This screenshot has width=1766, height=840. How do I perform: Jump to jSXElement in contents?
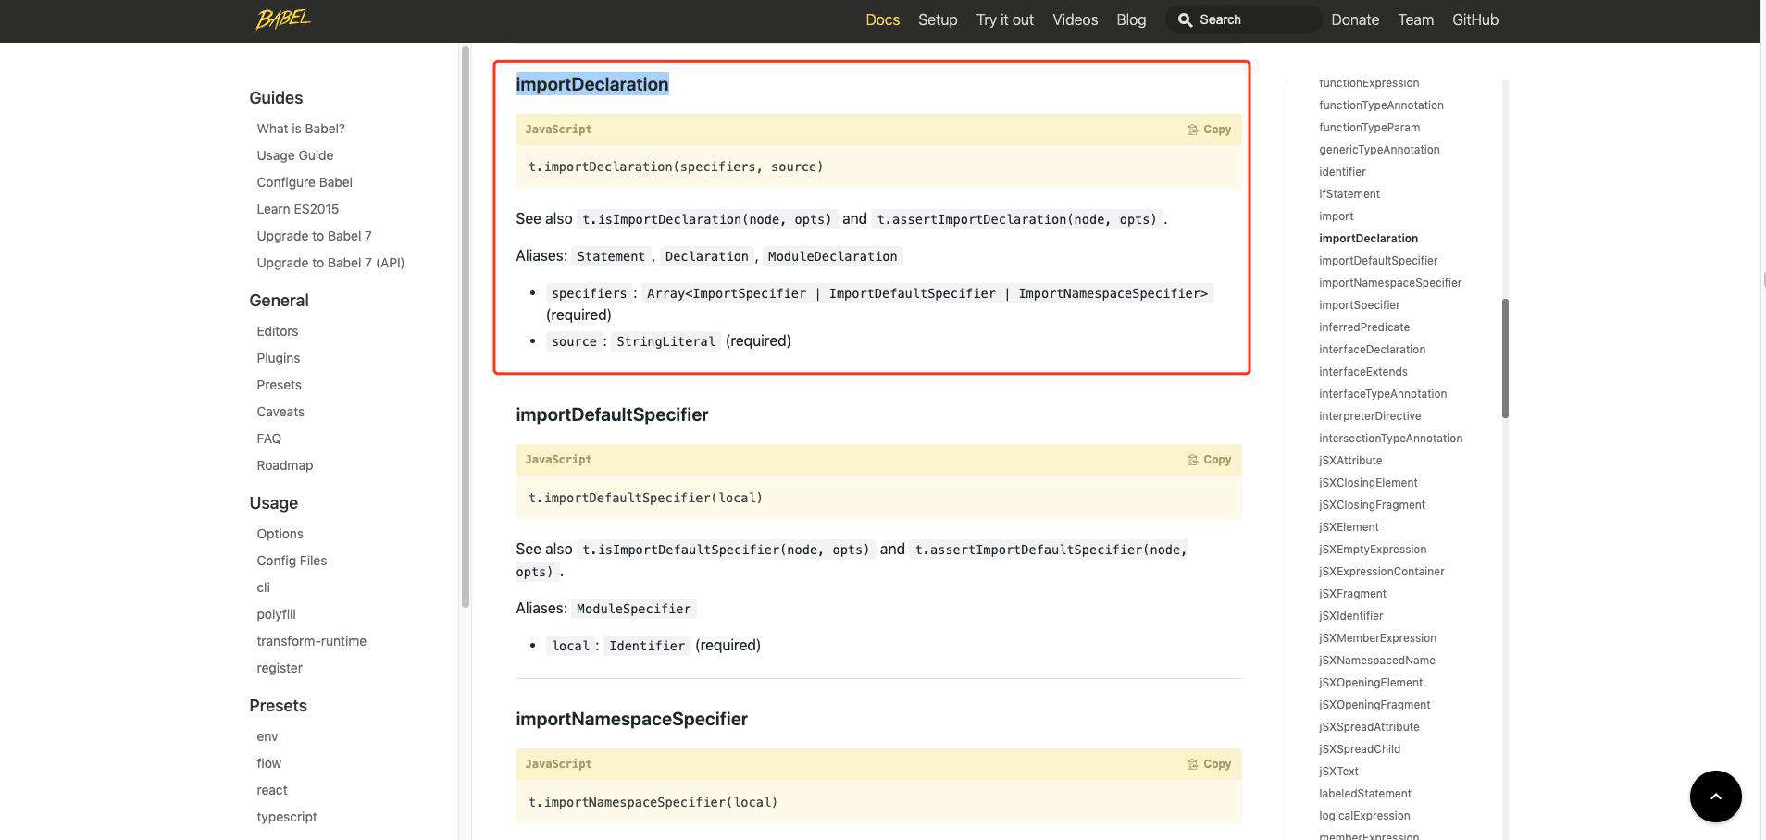point(1349,527)
